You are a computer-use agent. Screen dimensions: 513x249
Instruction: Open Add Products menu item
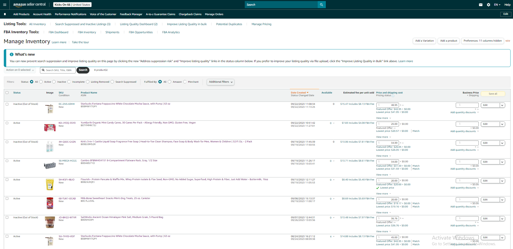(21, 14)
